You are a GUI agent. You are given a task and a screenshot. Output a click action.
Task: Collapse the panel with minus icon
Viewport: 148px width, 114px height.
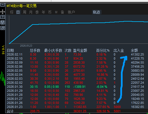coord(3,5)
